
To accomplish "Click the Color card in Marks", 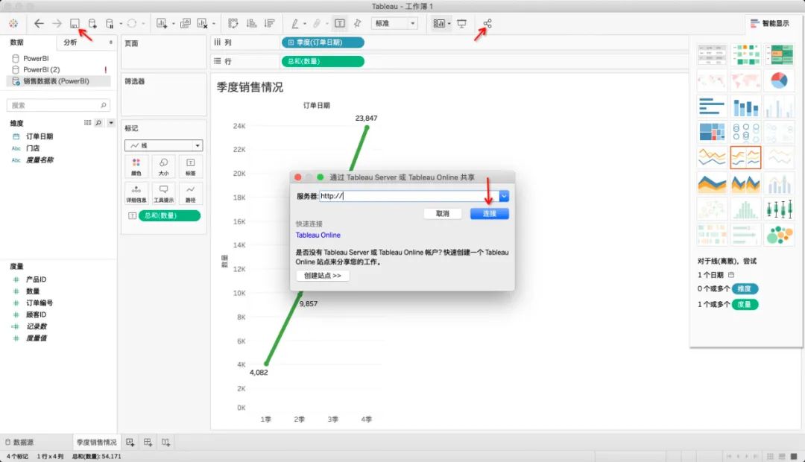I will click(x=136, y=166).
